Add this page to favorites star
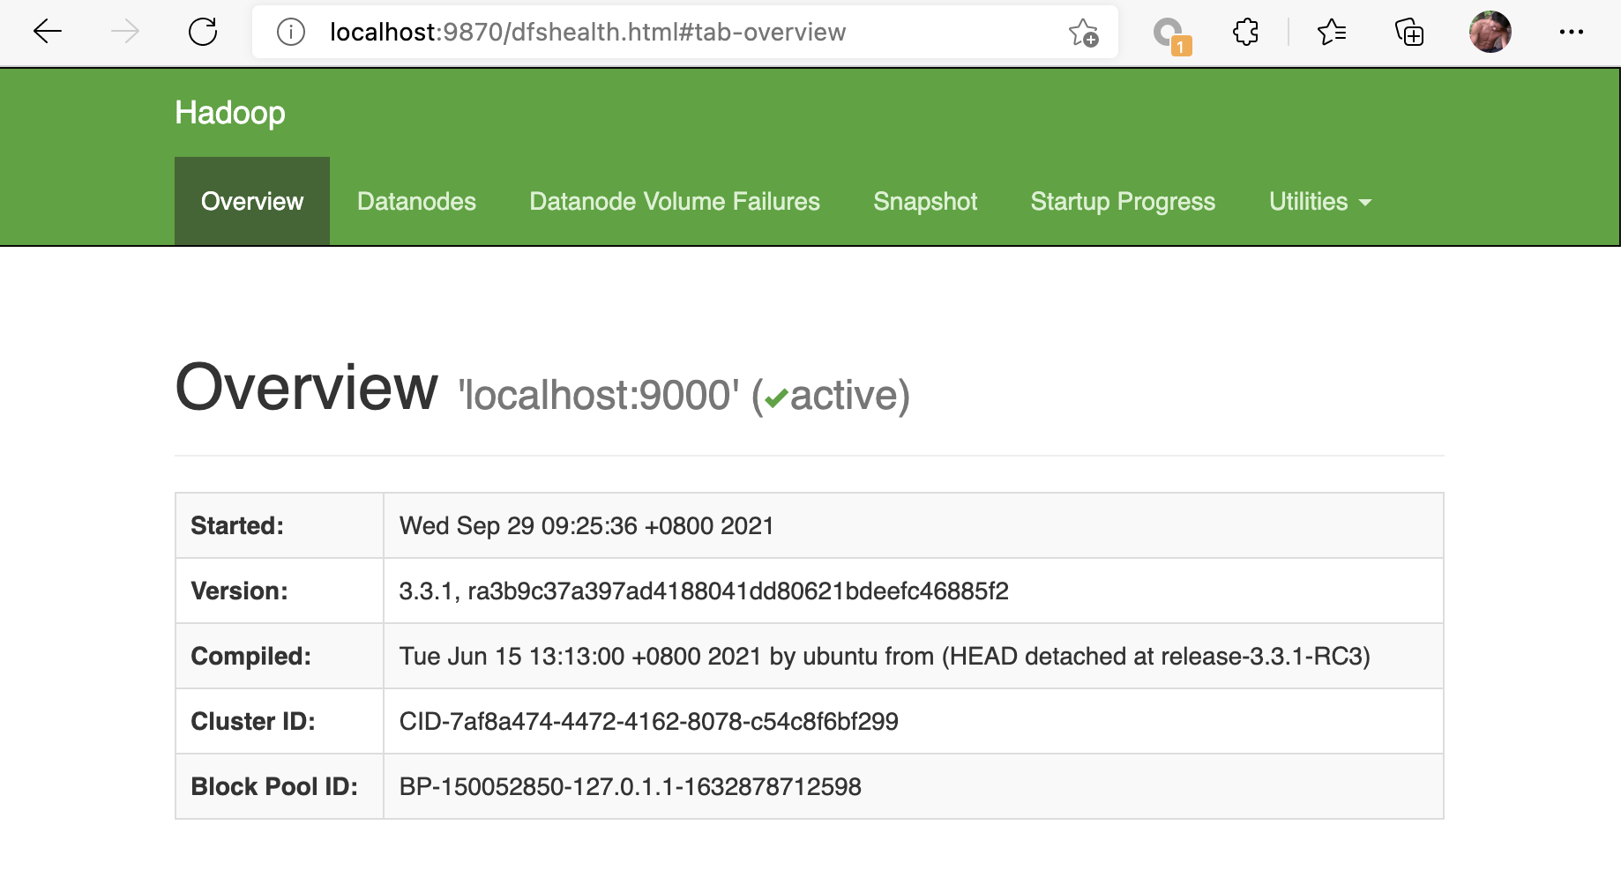Viewport: 1621px width, 892px height. coord(1083,33)
